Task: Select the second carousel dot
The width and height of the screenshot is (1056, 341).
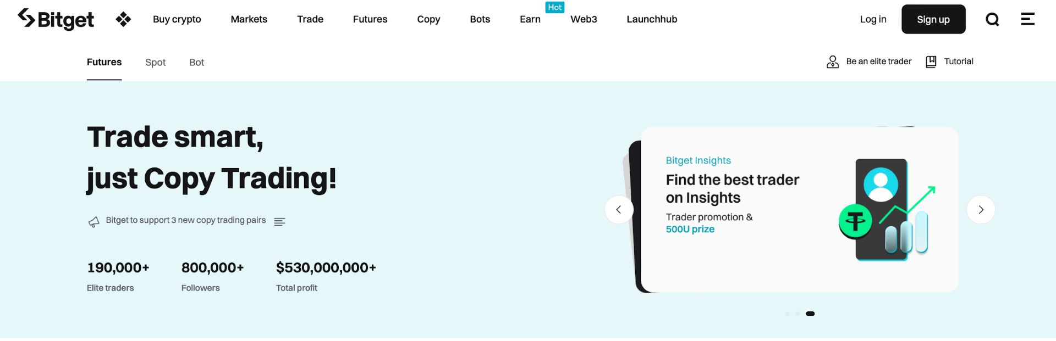Action: click(x=798, y=314)
